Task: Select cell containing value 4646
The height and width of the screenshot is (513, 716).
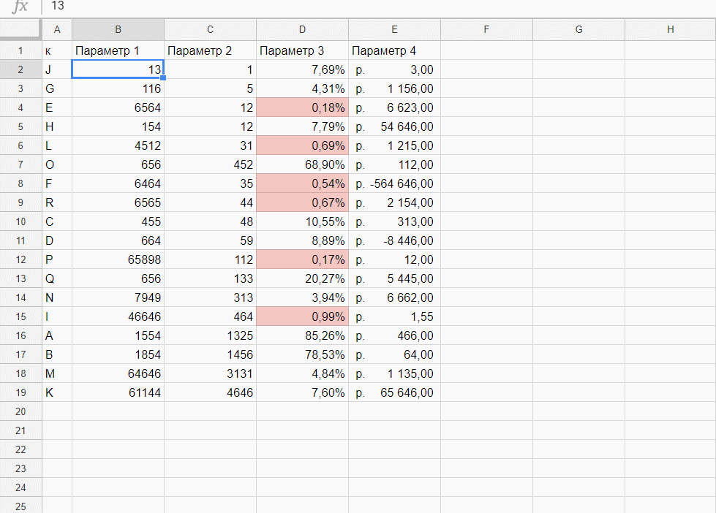Action: pyautogui.click(x=210, y=392)
